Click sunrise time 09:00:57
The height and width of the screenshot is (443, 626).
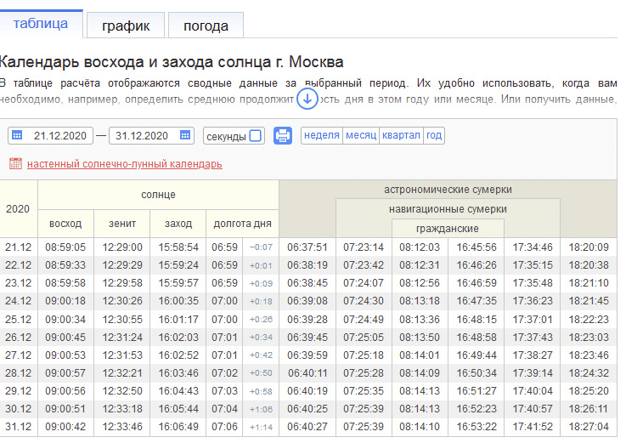pos(65,373)
